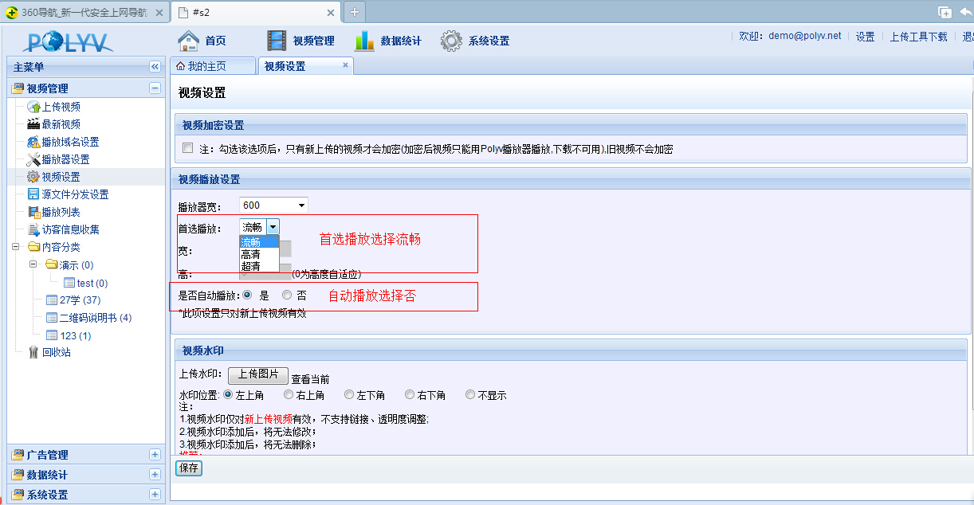Open 播放器设置 in the sidebar

[65, 159]
